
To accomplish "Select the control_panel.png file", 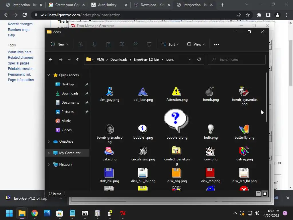I will 177,156.
